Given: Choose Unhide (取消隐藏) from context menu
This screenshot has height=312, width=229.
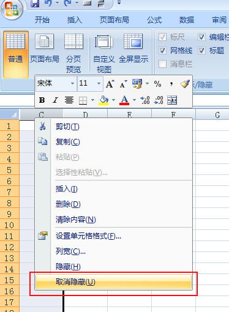Looking at the screenshot, I should click(x=113, y=282).
